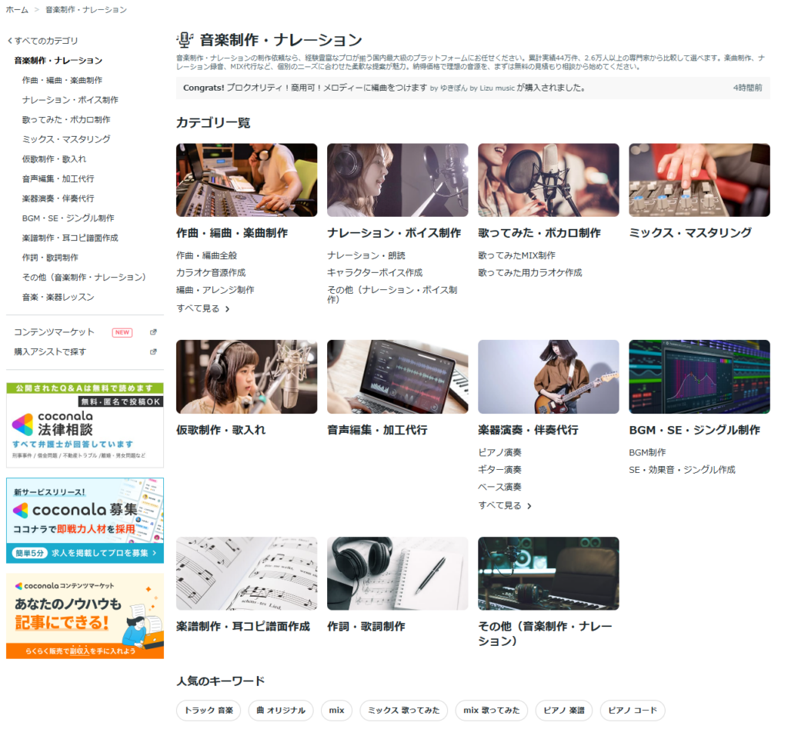This screenshot has width=788, height=729.
Task: Choose the トラック 音楽 keyword tag
Action: pos(209,711)
